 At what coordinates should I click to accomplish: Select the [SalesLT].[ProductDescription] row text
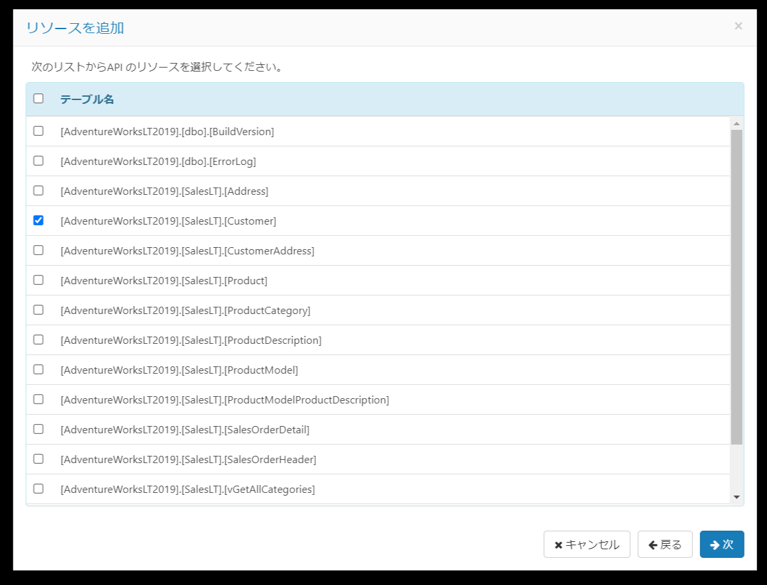point(191,341)
